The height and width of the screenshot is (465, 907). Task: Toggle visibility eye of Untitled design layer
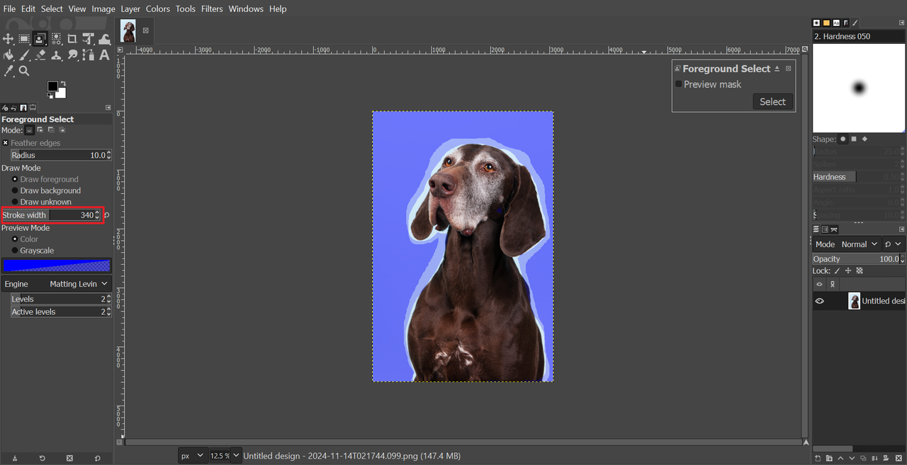pos(820,301)
